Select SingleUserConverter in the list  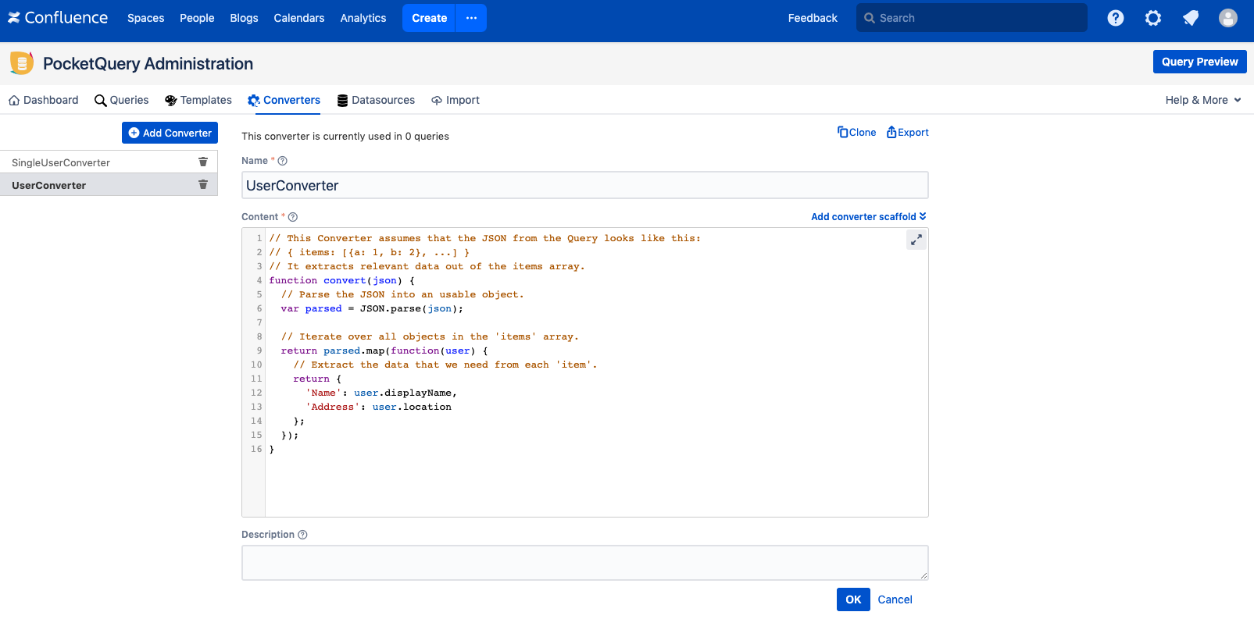point(61,162)
